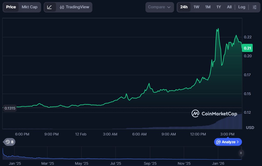The image size is (262, 166).
Task: Select the 1W time range
Action: point(196,7)
